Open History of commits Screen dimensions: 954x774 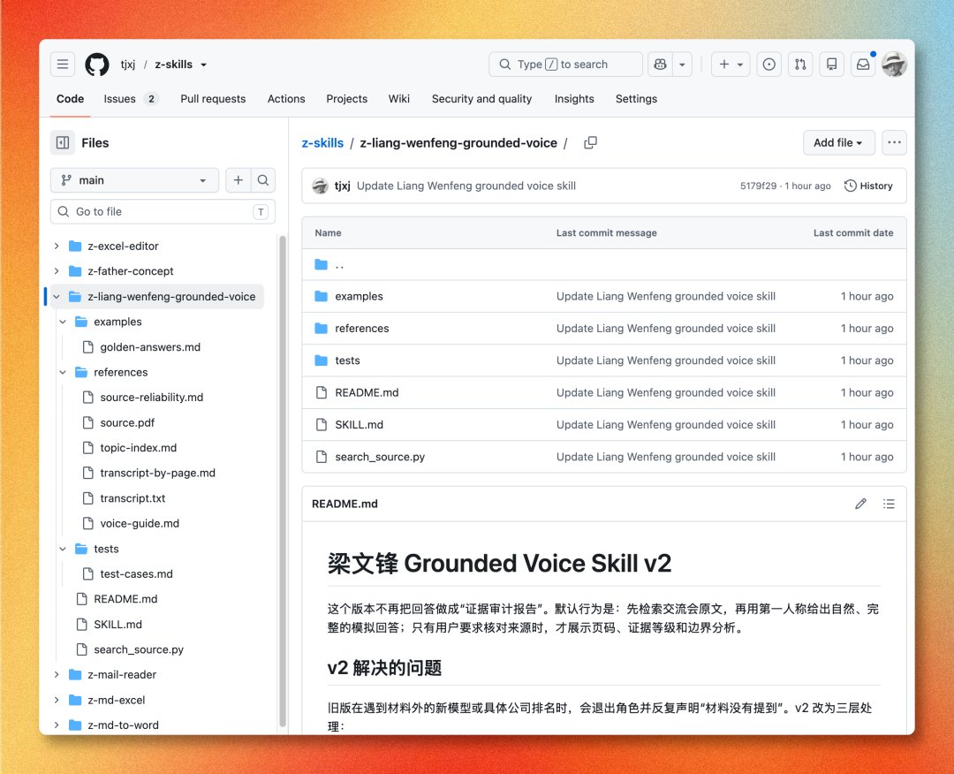(868, 186)
